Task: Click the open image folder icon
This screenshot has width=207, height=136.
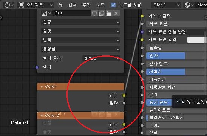Action: point(109,13)
